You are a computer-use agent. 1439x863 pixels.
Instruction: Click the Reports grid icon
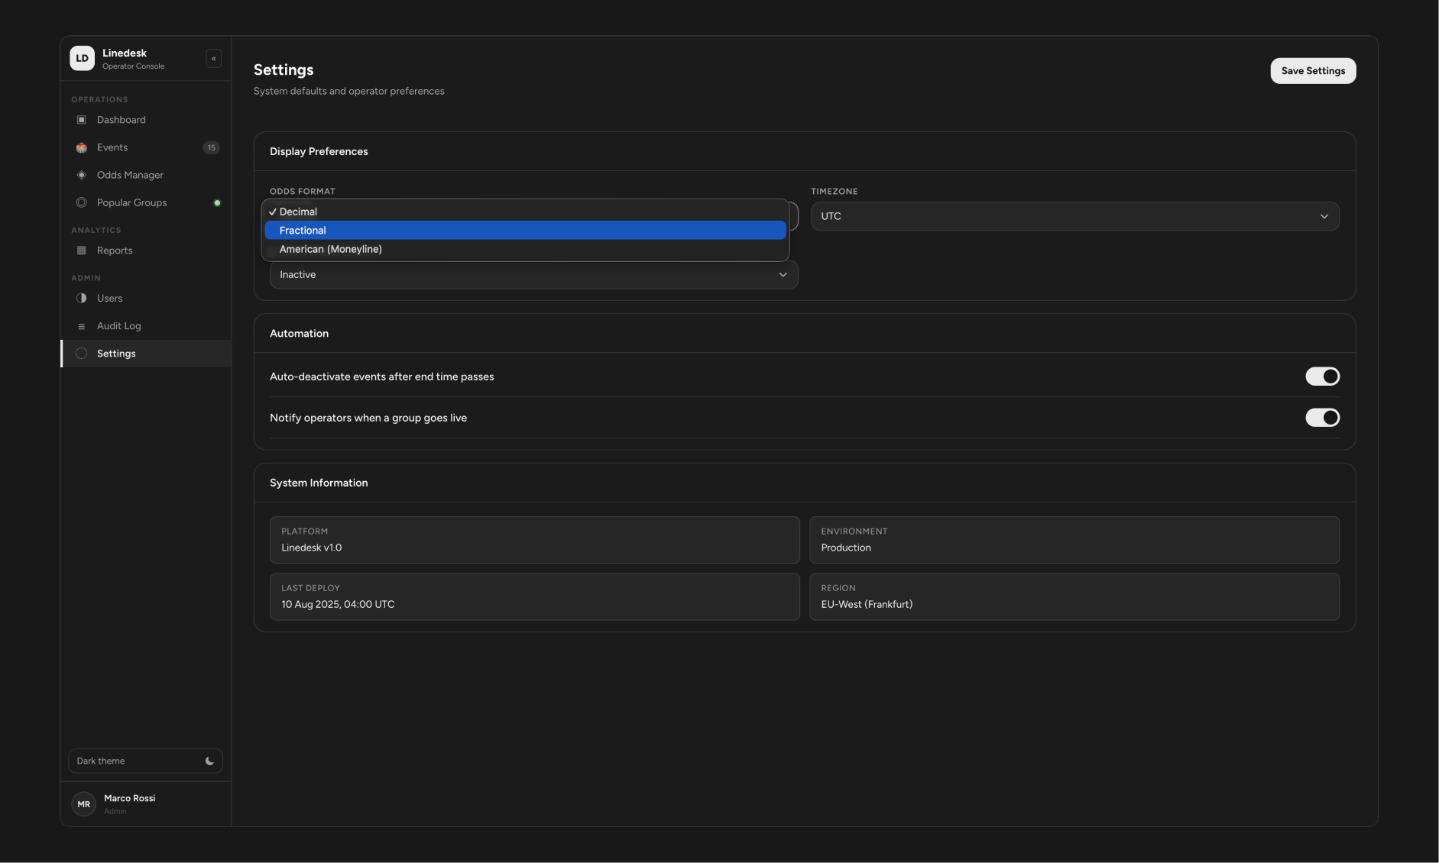tap(82, 250)
